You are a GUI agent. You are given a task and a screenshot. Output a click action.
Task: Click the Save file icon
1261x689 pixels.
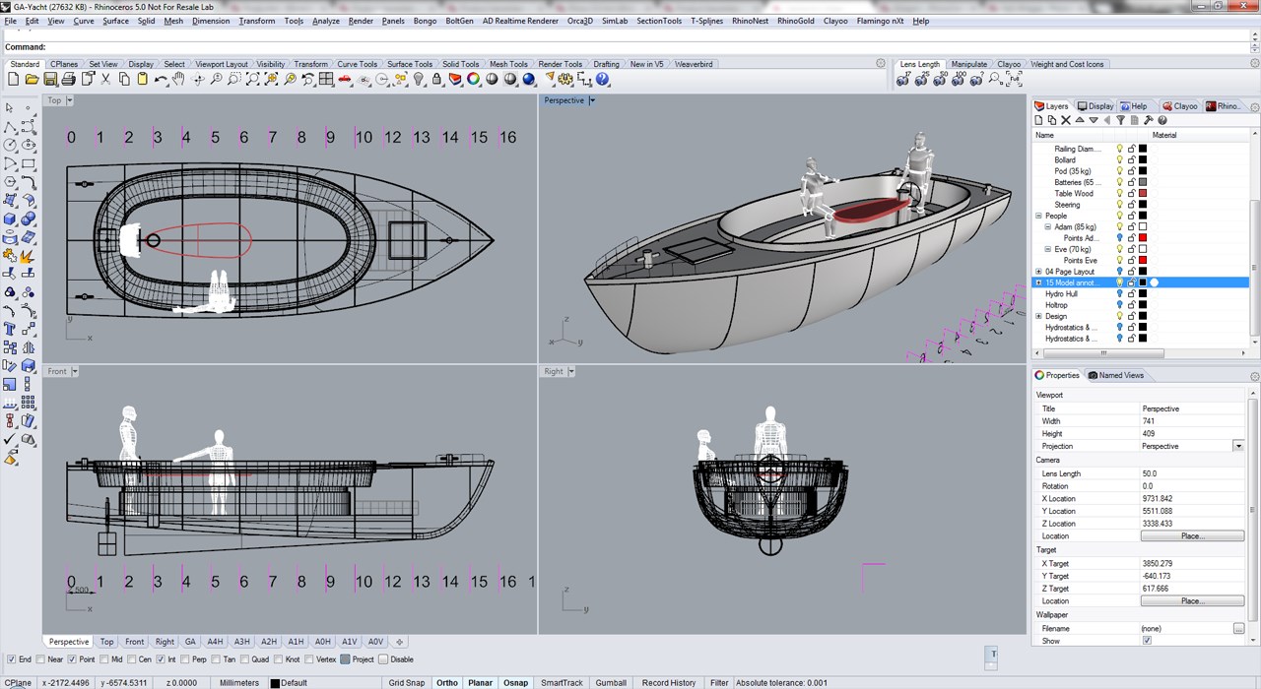click(x=51, y=80)
